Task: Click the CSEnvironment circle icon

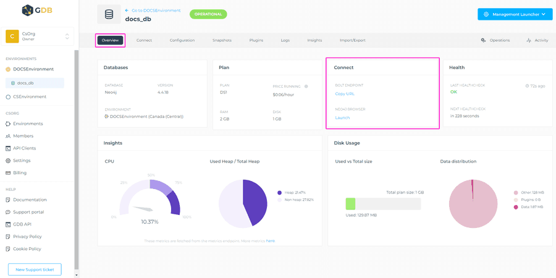Action: click(8, 96)
